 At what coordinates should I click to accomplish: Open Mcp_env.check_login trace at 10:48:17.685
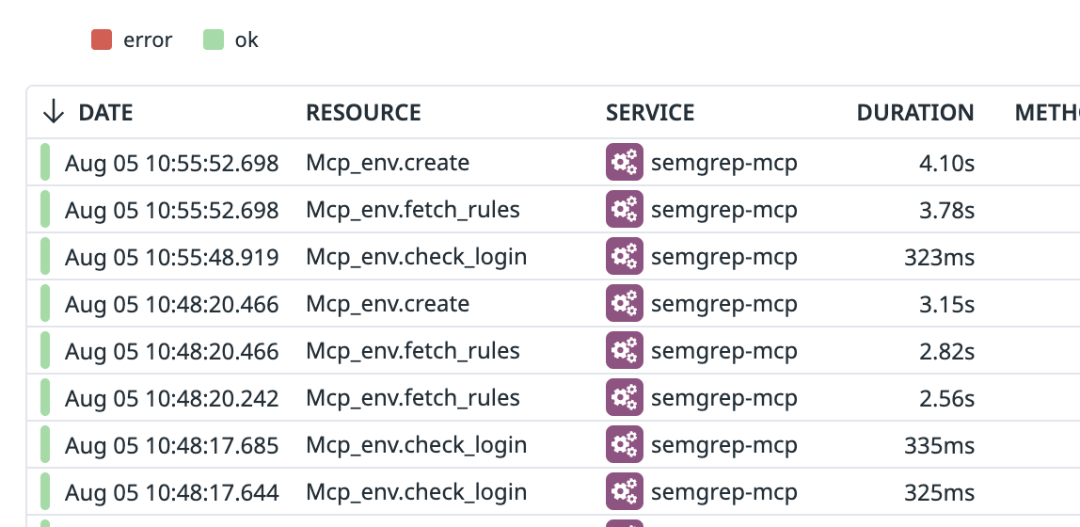tap(416, 445)
